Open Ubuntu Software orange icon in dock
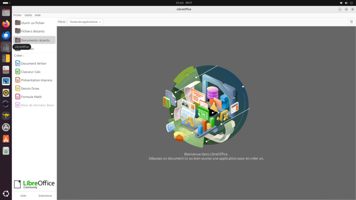Screen dimensions: 356x200 [x=6, y=139]
